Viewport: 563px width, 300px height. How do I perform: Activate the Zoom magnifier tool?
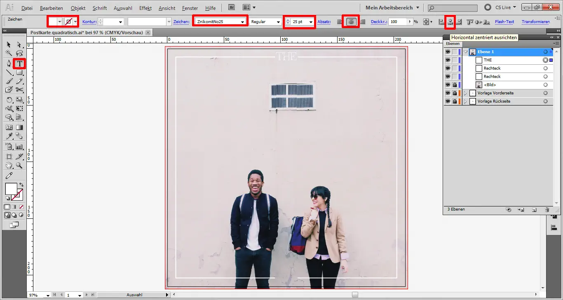(x=19, y=166)
